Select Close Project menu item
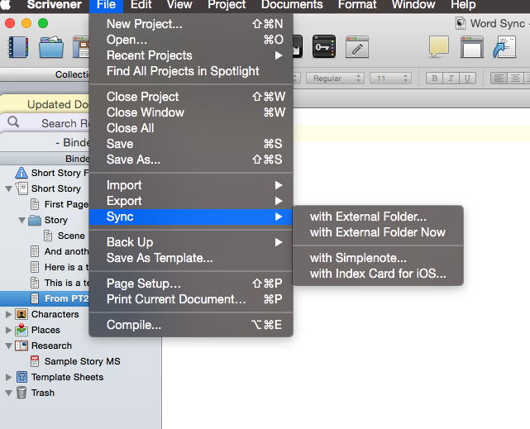 coord(191,97)
